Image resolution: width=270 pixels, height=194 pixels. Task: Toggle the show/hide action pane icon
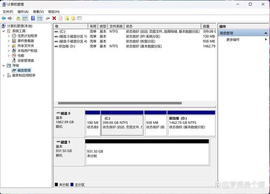[x=40, y=18]
